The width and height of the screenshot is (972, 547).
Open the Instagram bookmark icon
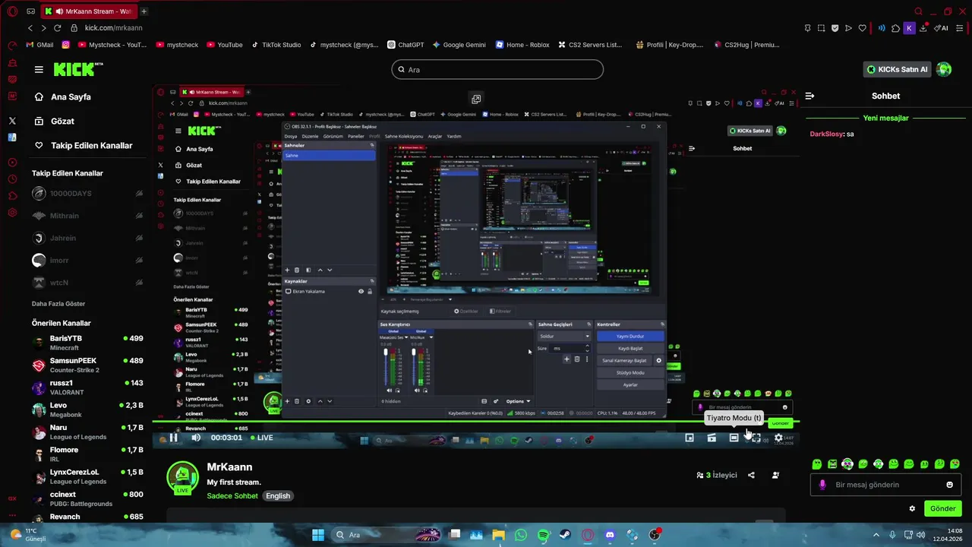[x=66, y=45]
